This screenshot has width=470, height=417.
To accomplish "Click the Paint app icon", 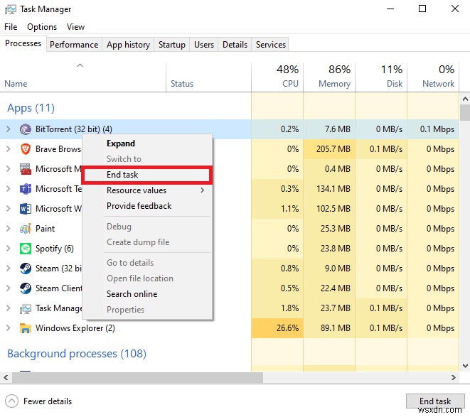I will (26, 229).
